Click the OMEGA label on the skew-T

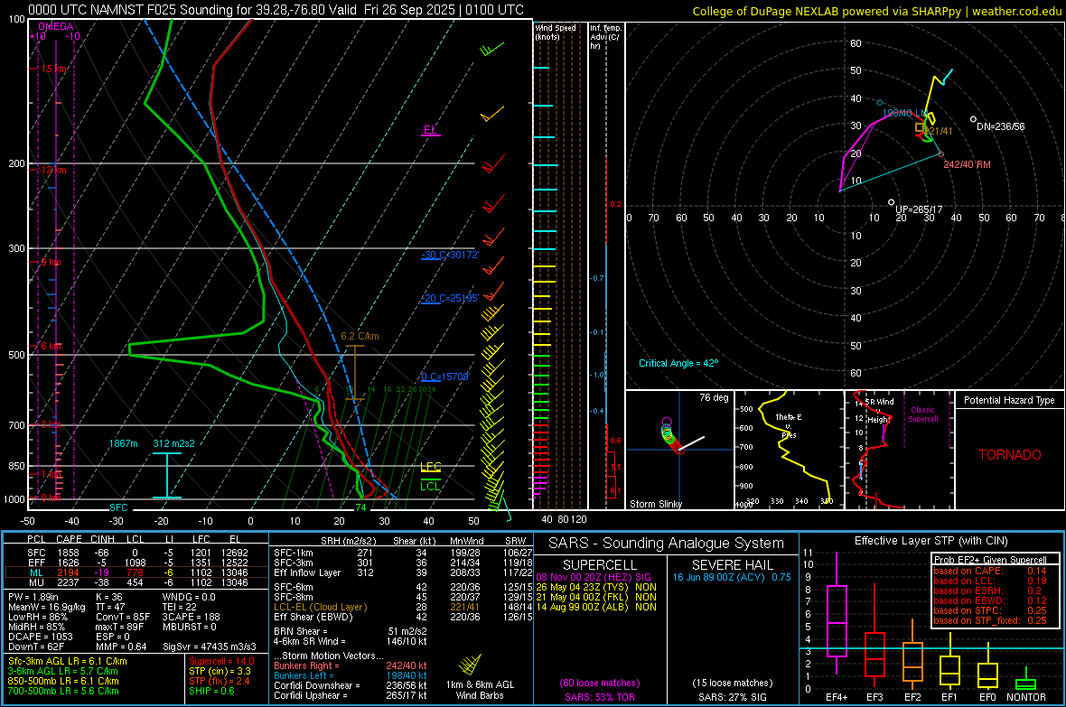click(56, 26)
